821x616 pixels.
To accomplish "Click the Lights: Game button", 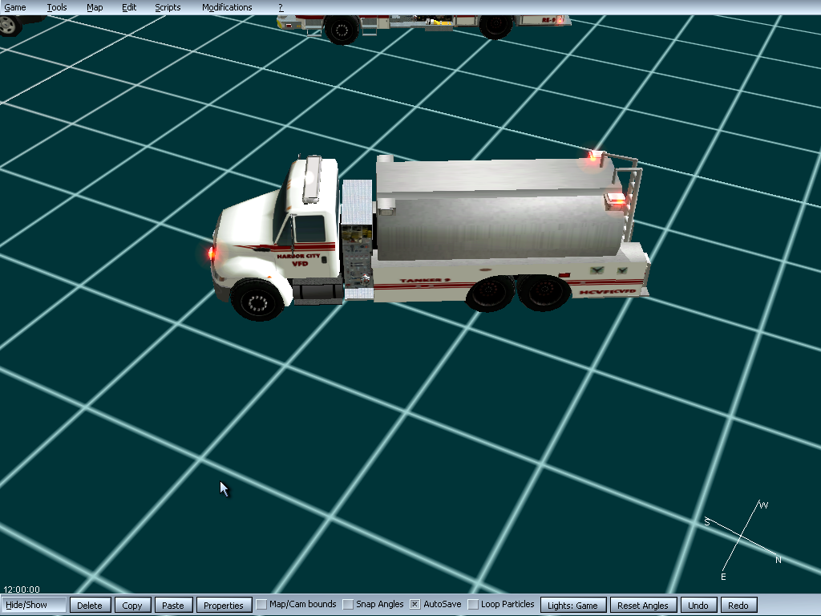I will 572,606.
